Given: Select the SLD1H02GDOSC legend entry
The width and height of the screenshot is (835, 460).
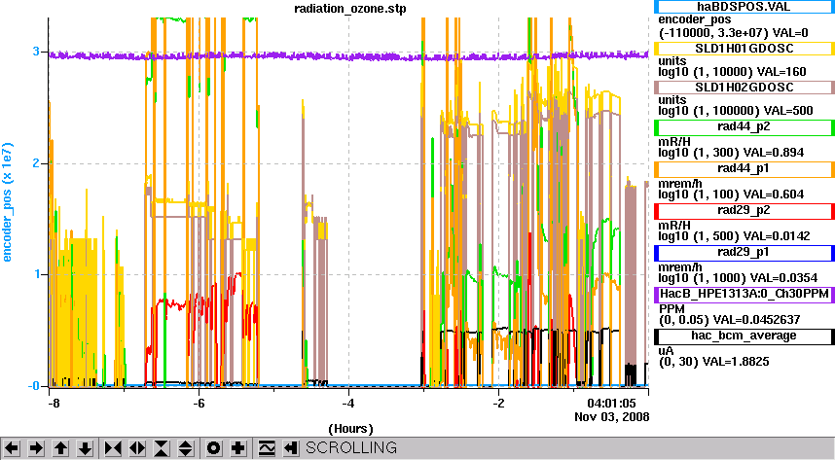Looking at the screenshot, I should click(x=744, y=88).
